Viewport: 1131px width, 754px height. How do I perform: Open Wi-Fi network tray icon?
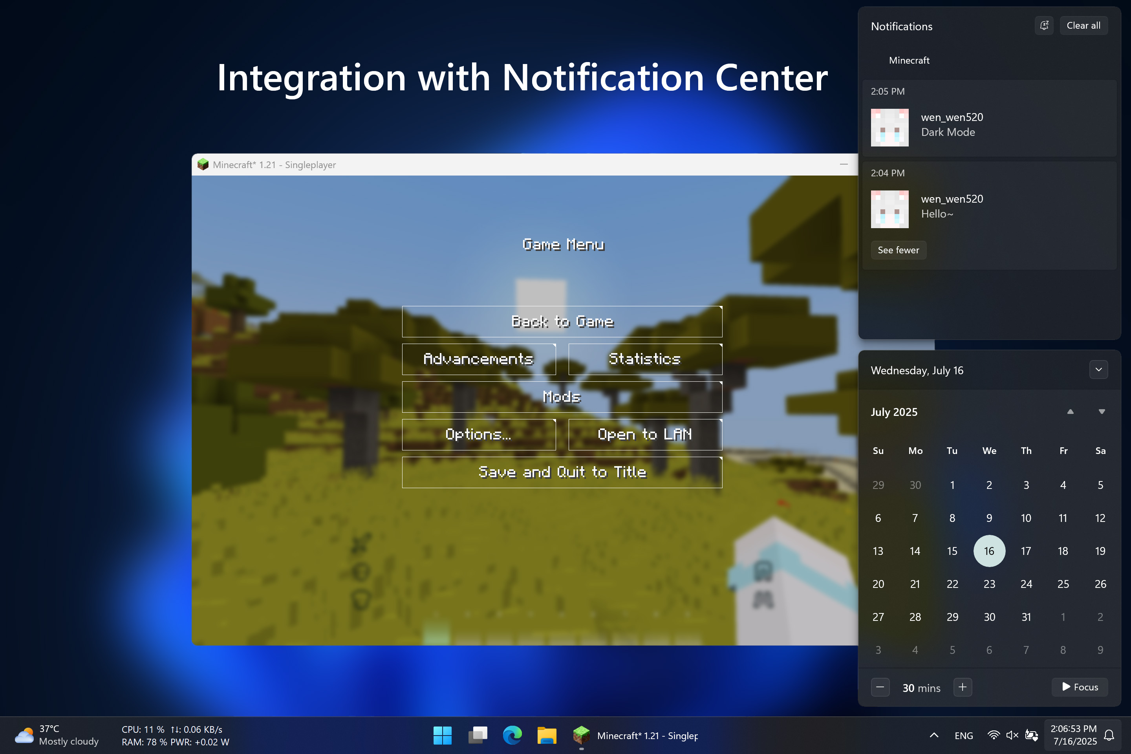tap(994, 735)
